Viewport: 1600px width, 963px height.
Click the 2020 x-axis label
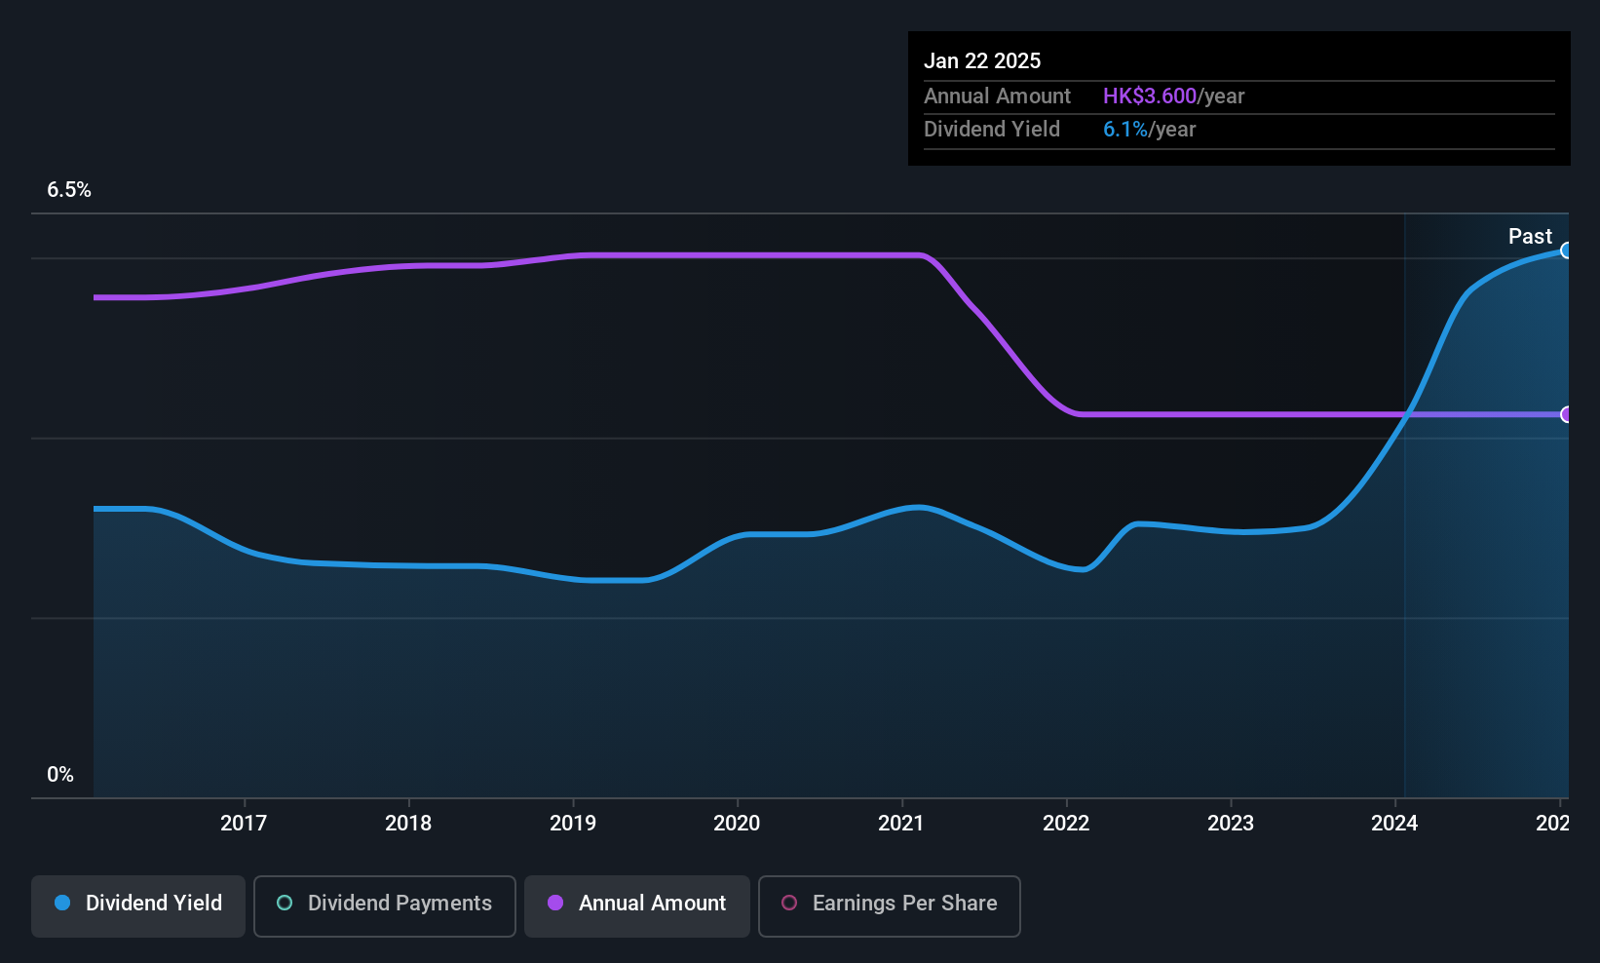tap(737, 823)
